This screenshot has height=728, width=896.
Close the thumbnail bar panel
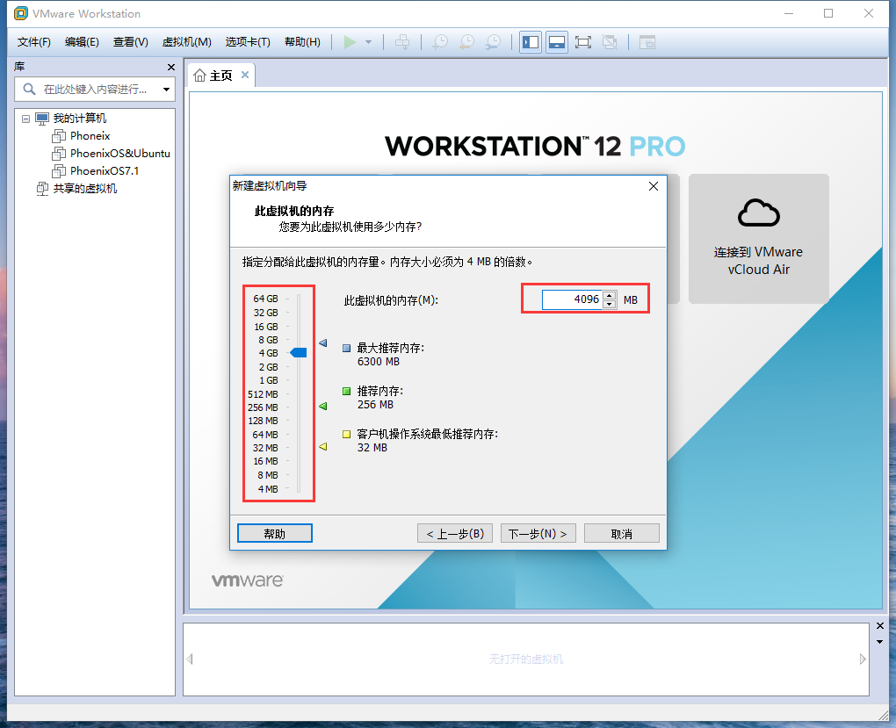click(x=880, y=626)
